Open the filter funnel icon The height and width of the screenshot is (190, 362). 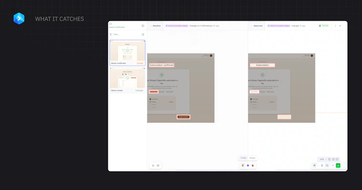(111, 34)
